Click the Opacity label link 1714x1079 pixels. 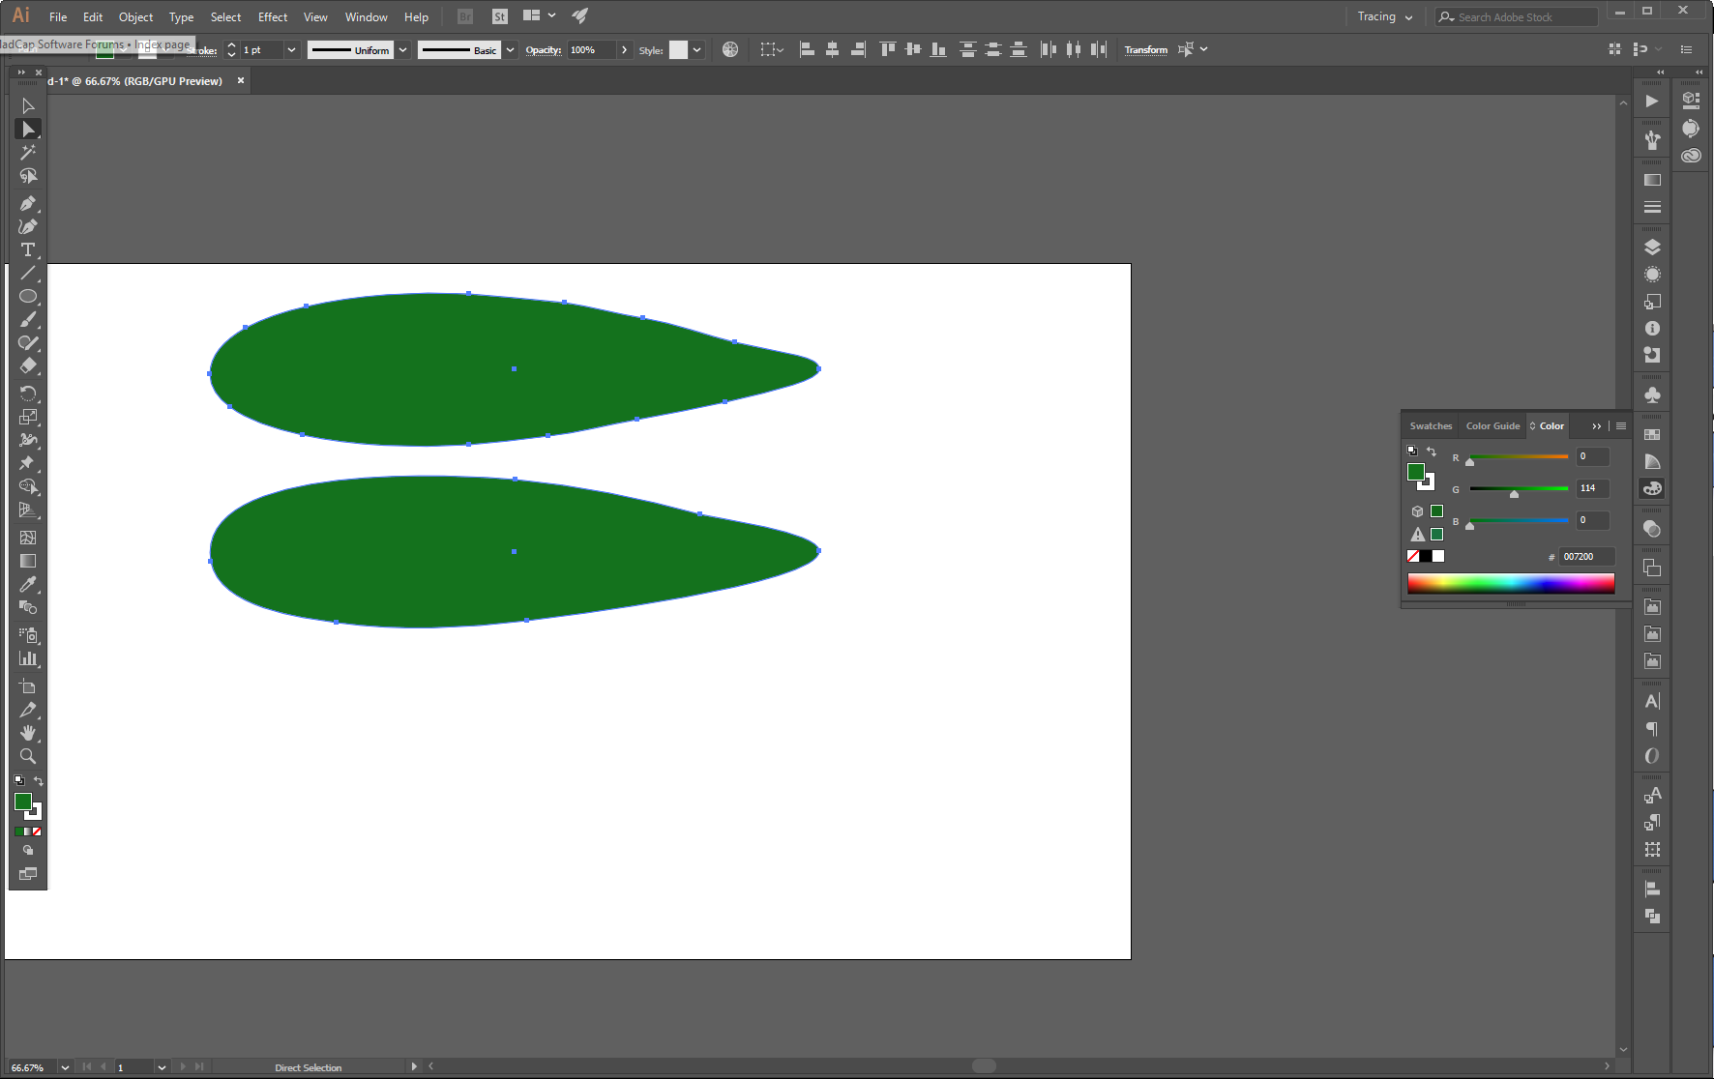(544, 49)
